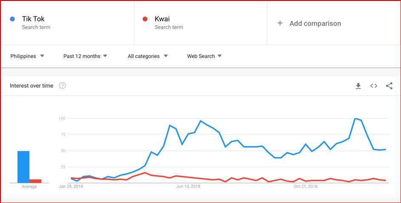
Task: Click the blue Tik Tok average bar
Action: coord(23,167)
